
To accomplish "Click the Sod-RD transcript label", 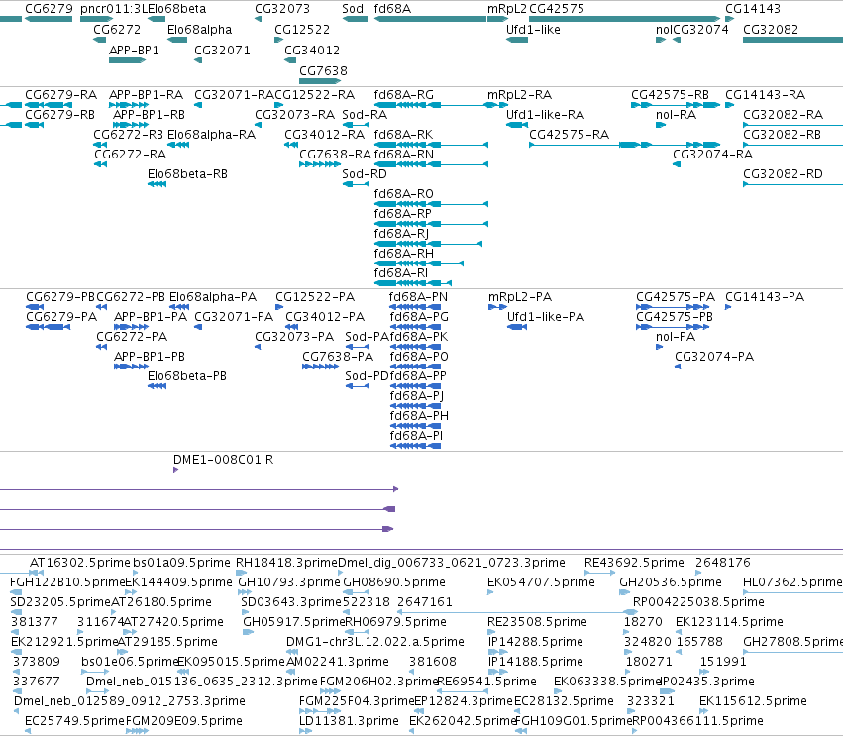I will click(x=365, y=174).
